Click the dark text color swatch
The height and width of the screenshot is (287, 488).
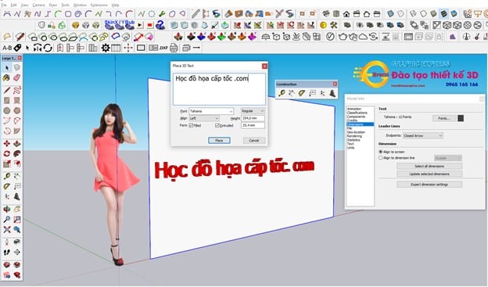click(x=461, y=118)
